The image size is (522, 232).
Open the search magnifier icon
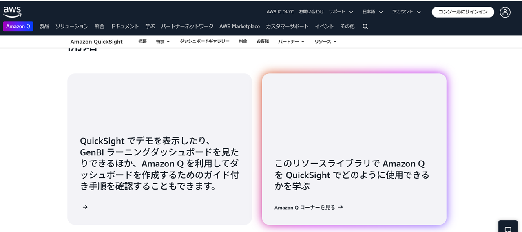365,27
